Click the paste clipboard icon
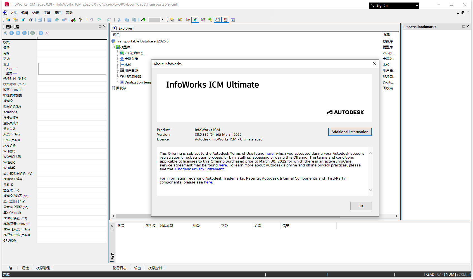 134,20
